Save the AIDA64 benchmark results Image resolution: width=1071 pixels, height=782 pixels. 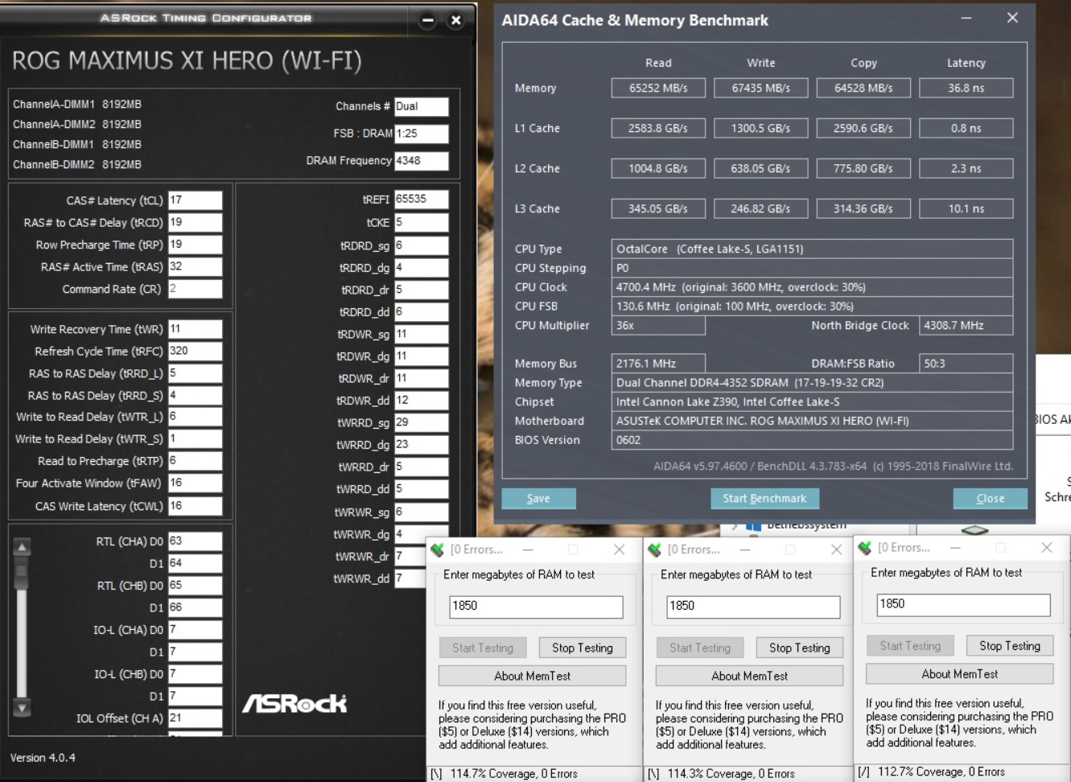538,499
